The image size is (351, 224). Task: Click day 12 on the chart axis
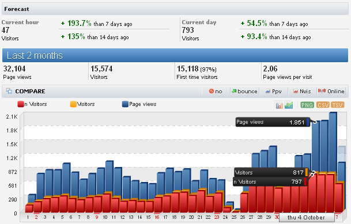[122, 217]
